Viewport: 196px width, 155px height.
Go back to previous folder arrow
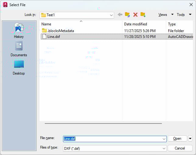pyautogui.click(x=120, y=15)
